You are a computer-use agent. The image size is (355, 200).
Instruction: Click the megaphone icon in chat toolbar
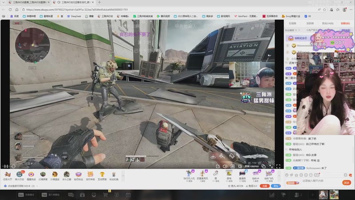click(x=292, y=175)
